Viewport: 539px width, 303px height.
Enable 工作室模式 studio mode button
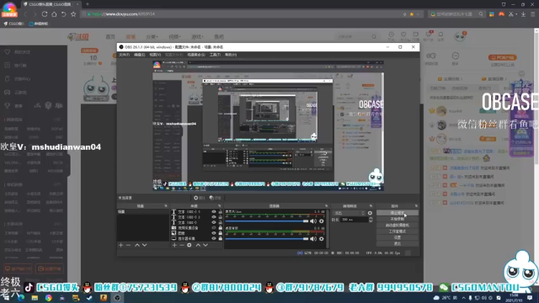pos(398,231)
